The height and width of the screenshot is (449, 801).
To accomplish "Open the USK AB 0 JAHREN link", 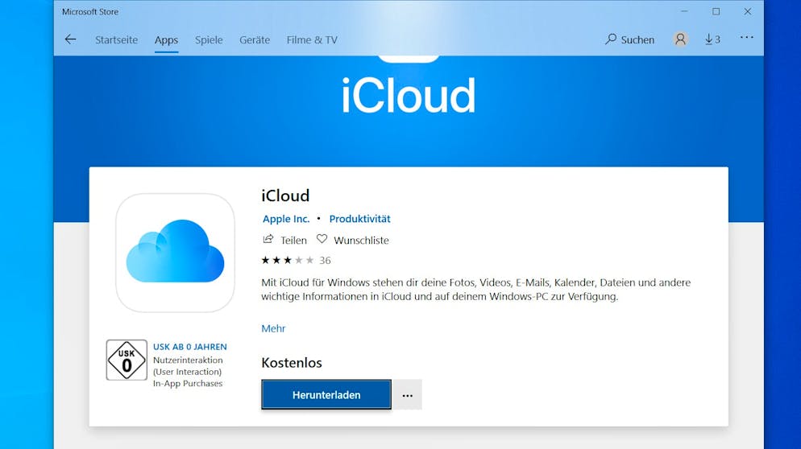I will click(190, 347).
